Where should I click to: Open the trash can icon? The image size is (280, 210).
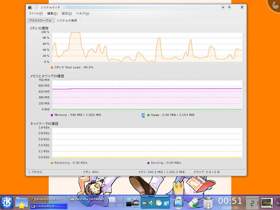(x=208, y=203)
